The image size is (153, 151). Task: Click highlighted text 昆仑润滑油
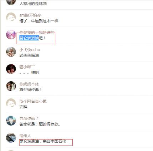click(29, 38)
